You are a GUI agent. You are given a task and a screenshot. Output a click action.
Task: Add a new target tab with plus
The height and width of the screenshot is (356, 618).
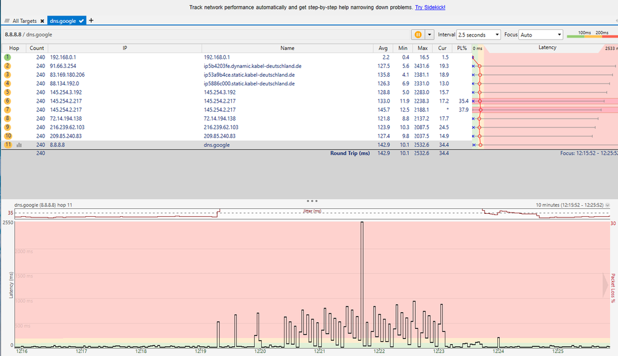click(x=92, y=20)
